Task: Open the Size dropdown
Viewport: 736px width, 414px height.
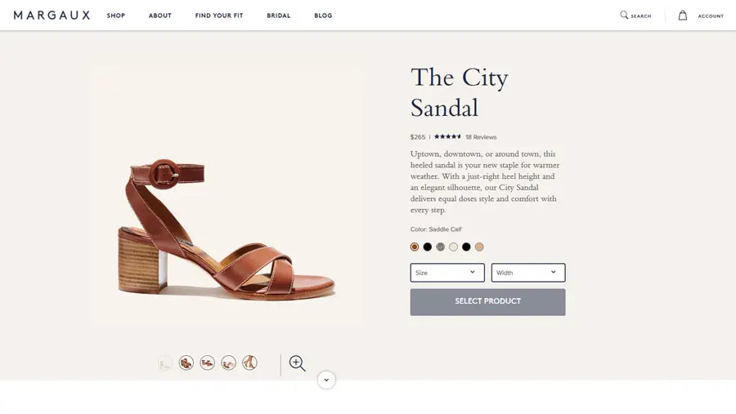Action: click(447, 273)
